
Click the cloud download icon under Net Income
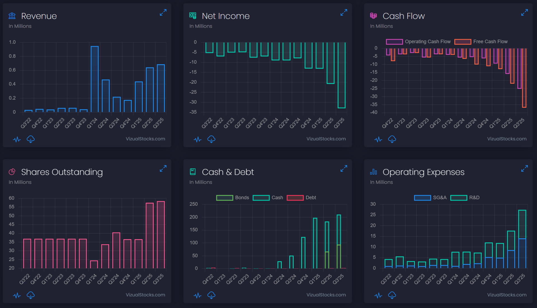click(x=211, y=139)
